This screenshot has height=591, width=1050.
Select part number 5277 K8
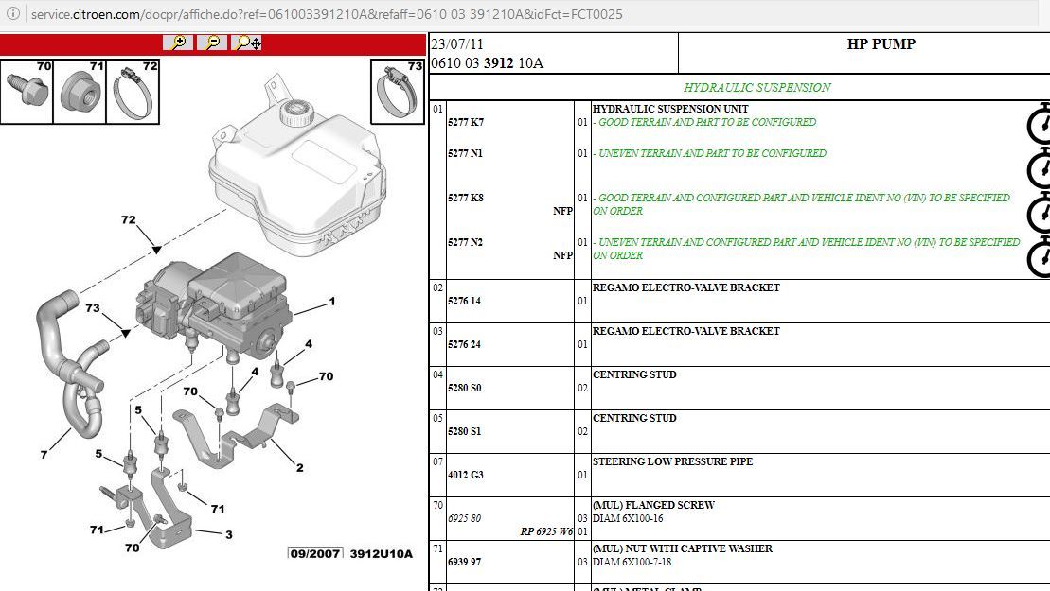tap(466, 198)
